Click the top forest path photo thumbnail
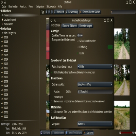 pyautogui.click(x=122, y=44)
